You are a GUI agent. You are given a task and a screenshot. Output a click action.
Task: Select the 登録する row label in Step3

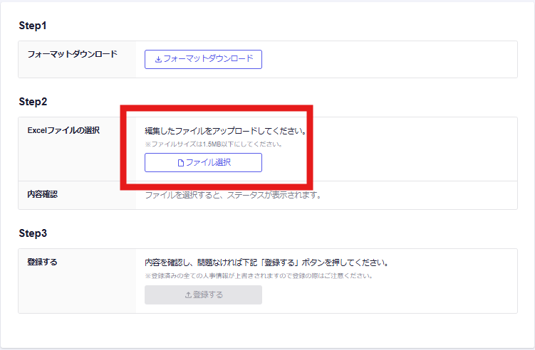[42, 262]
